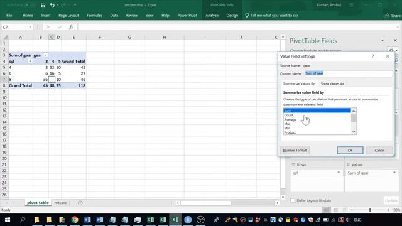Open the Name Box dropdown arrow
Screen dimensions: 402x226
(30, 27)
